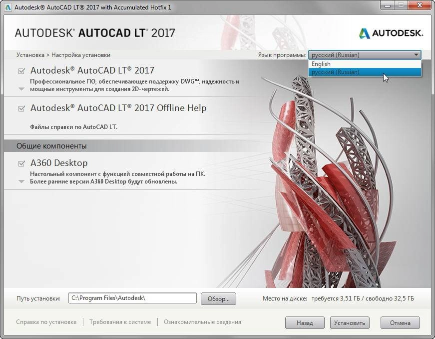Click the AutoCAD icon in the title bar
The image size is (435, 339).
click(8, 7)
